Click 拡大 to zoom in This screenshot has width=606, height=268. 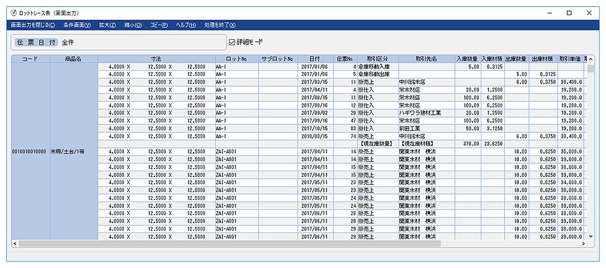(107, 25)
